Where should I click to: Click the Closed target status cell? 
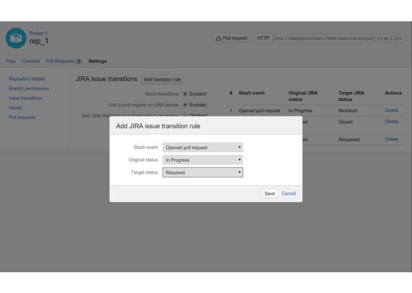[345, 122]
